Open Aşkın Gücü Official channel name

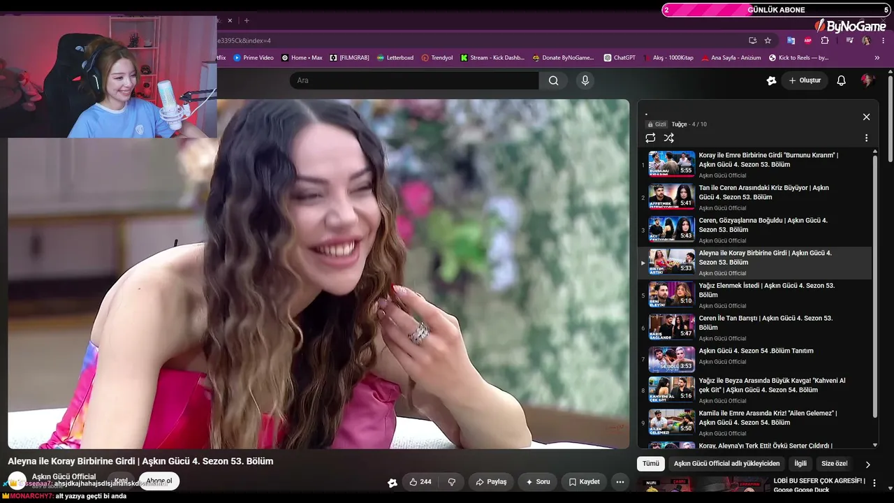click(64, 476)
